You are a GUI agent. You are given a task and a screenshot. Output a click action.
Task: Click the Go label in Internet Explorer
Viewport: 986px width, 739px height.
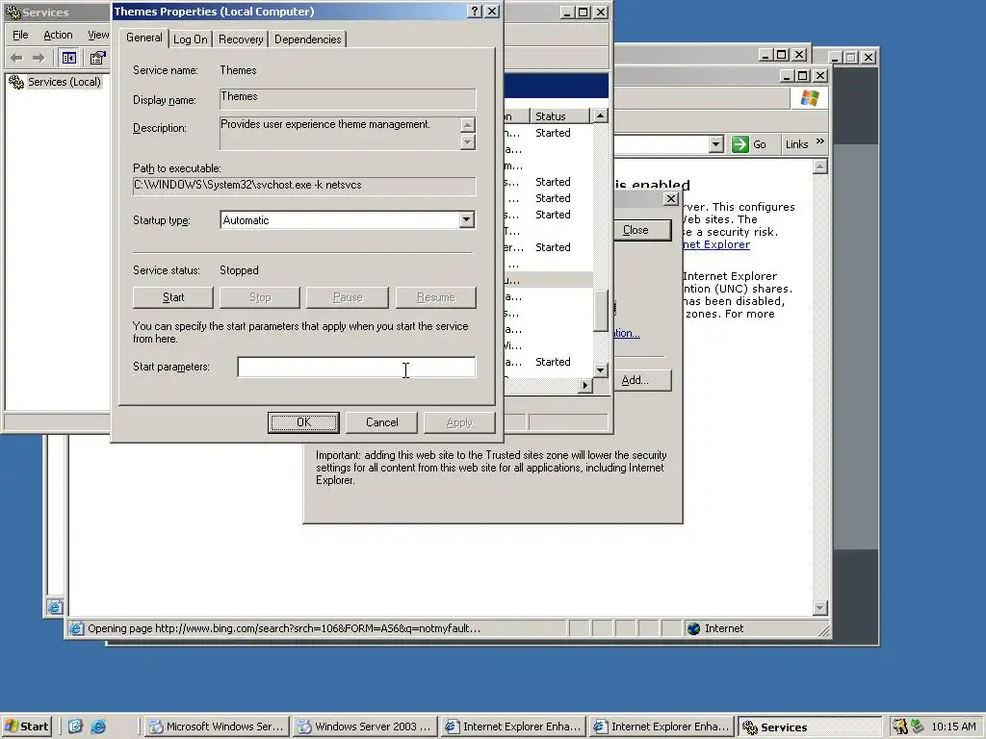tap(760, 144)
